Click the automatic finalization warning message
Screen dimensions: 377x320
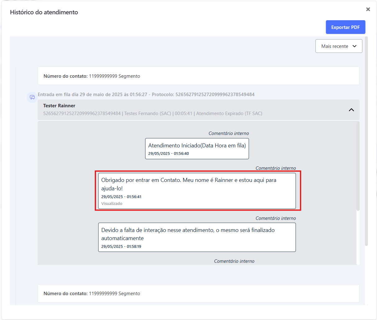point(197,237)
